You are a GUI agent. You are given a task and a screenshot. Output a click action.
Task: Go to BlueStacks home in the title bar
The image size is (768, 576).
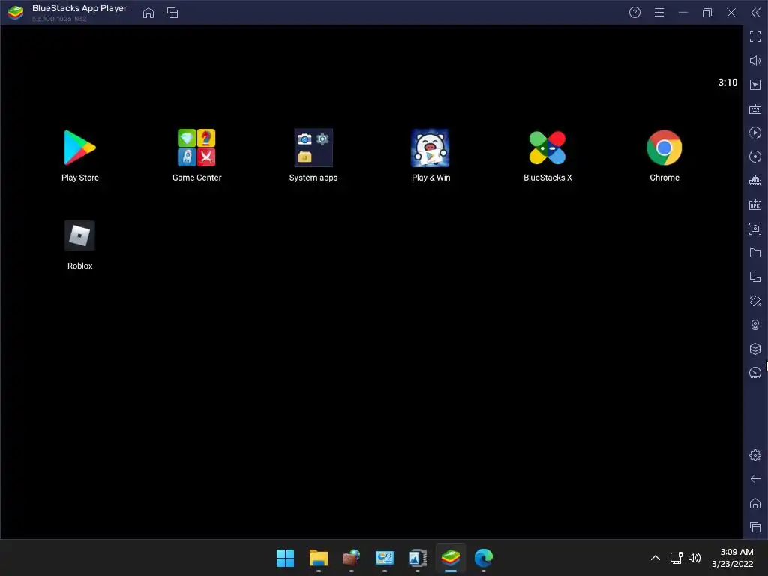tap(148, 13)
